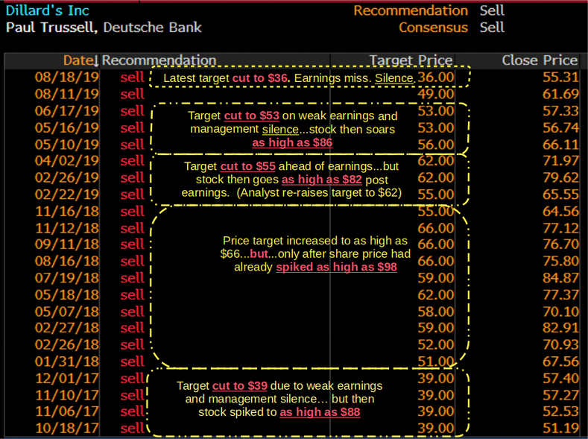Screen dimensions: 588x439
Task: Click close price 75.80
Action: (x=560, y=261)
